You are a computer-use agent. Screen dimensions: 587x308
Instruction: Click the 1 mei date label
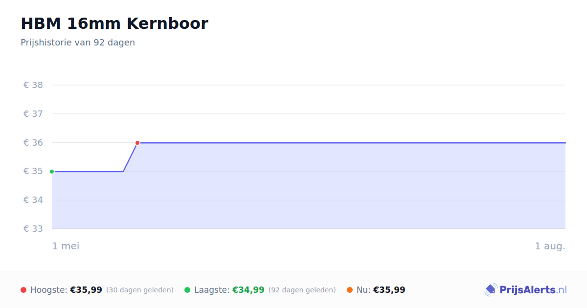click(x=66, y=246)
